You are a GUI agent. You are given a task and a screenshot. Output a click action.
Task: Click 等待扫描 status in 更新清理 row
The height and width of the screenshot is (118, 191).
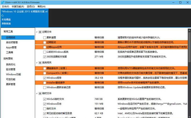(x=99, y=38)
